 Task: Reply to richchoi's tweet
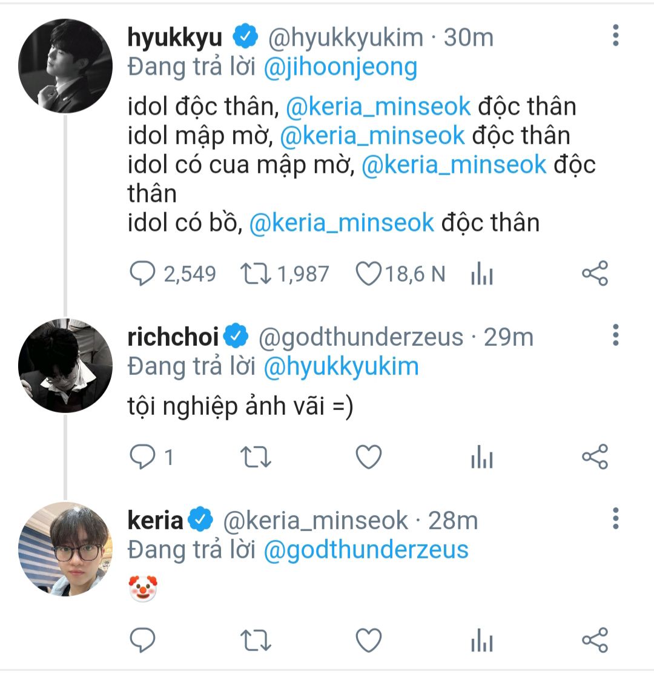coord(143,457)
